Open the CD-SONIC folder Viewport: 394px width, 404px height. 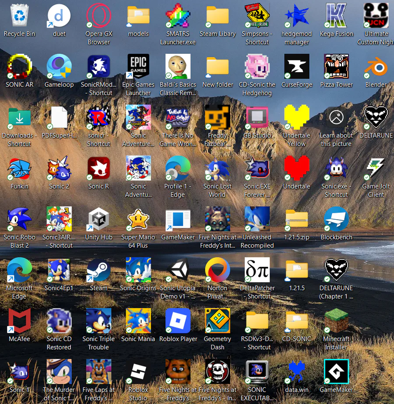tap(297, 321)
